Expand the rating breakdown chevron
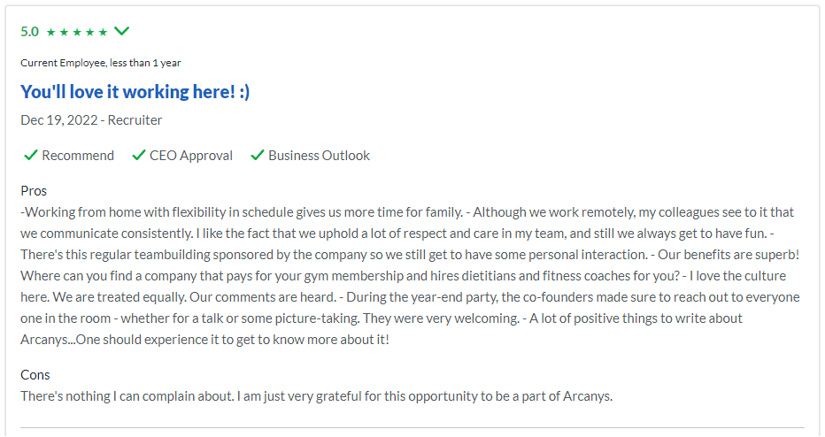The height and width of the screenshot is (437, 825). point(122,31)
